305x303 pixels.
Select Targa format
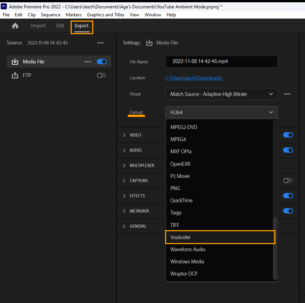coord(219,213)
